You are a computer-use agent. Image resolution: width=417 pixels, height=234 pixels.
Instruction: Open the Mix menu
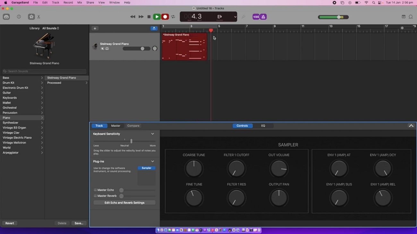point(80,3)
